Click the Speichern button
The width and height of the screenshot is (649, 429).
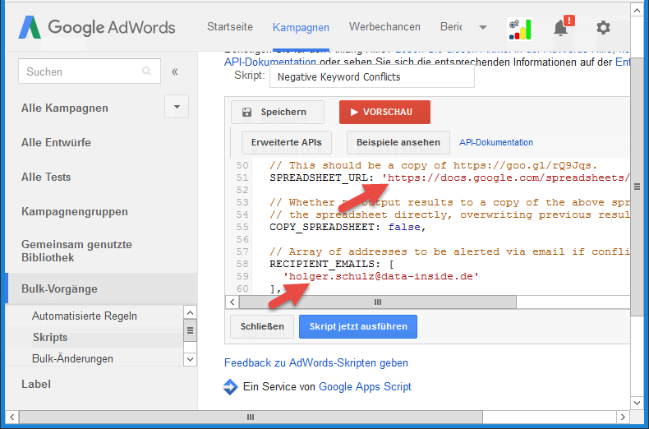click(274, 112)
